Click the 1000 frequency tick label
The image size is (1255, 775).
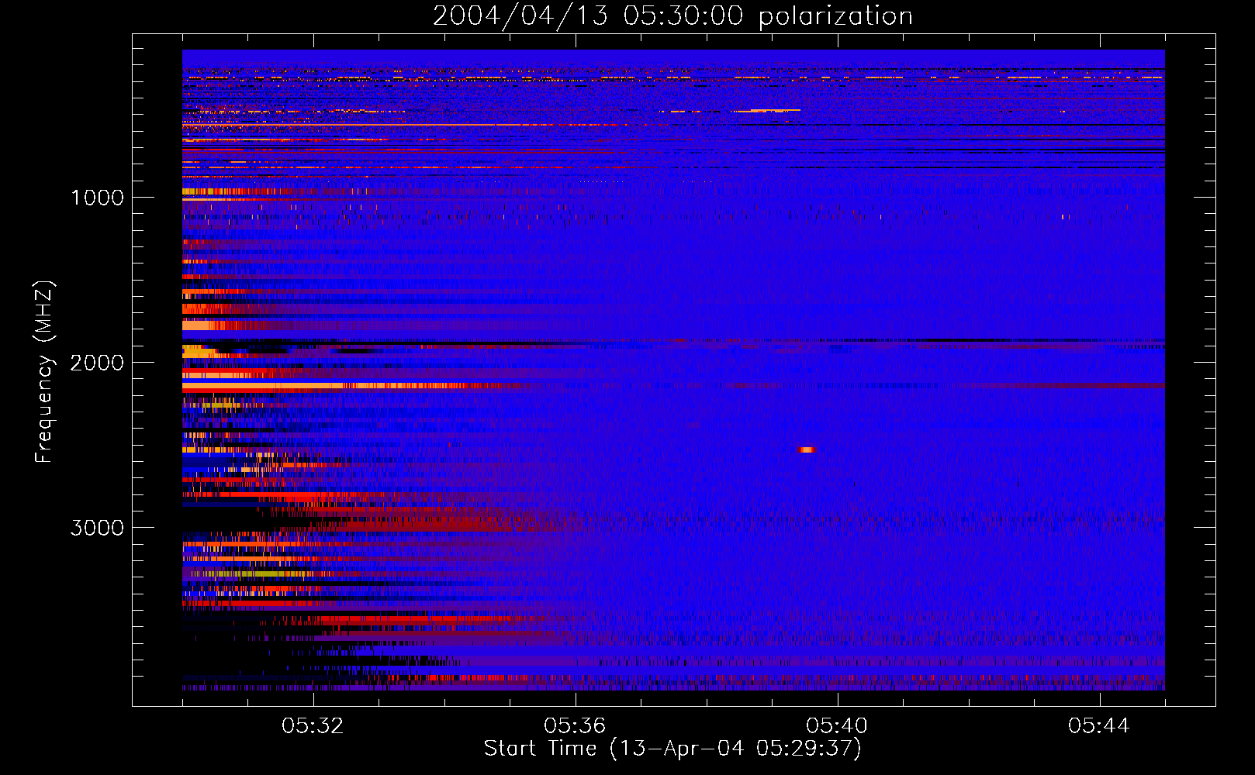point(97,198)
